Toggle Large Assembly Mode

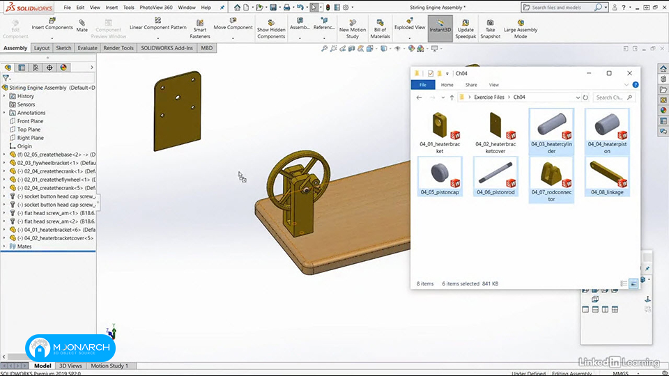click(x=521, y=29)
